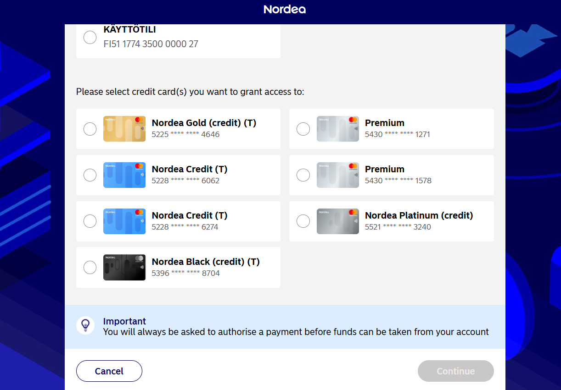Click the Nordea Gold card image
Viewport: 561px width, 390px height.
(x=124, y=129)
